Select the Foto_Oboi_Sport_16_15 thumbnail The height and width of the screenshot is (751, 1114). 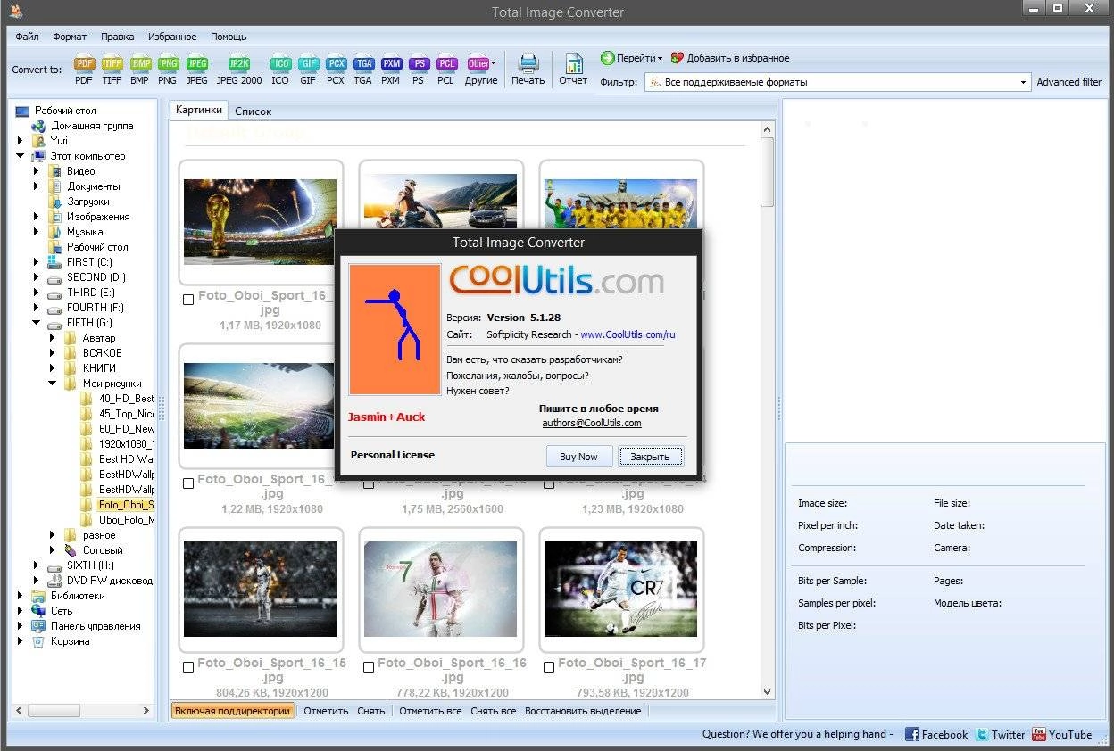pos(261,589)
